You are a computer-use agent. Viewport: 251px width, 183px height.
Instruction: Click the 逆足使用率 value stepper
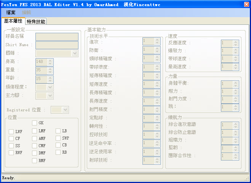click(152, 152)
